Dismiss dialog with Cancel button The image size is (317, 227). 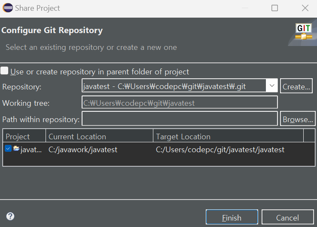[x=287, y=217]
